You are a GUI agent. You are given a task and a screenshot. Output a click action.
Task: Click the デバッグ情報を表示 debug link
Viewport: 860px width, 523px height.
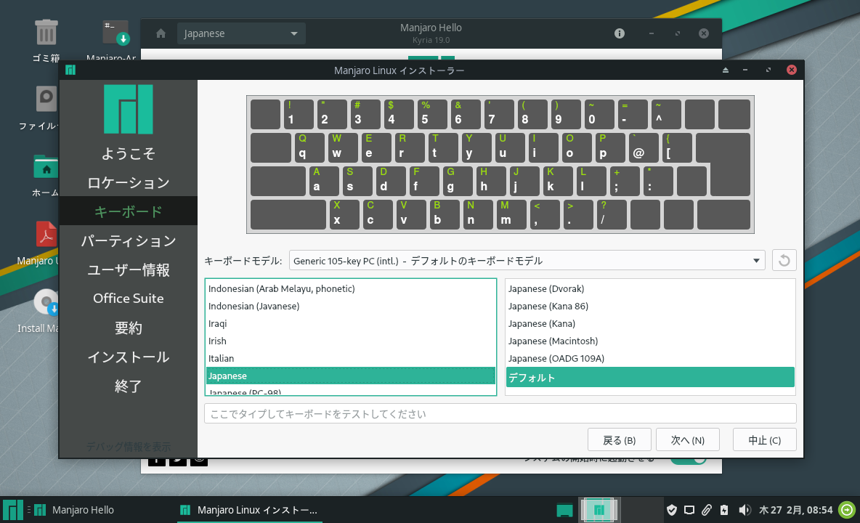coord(129,447)
